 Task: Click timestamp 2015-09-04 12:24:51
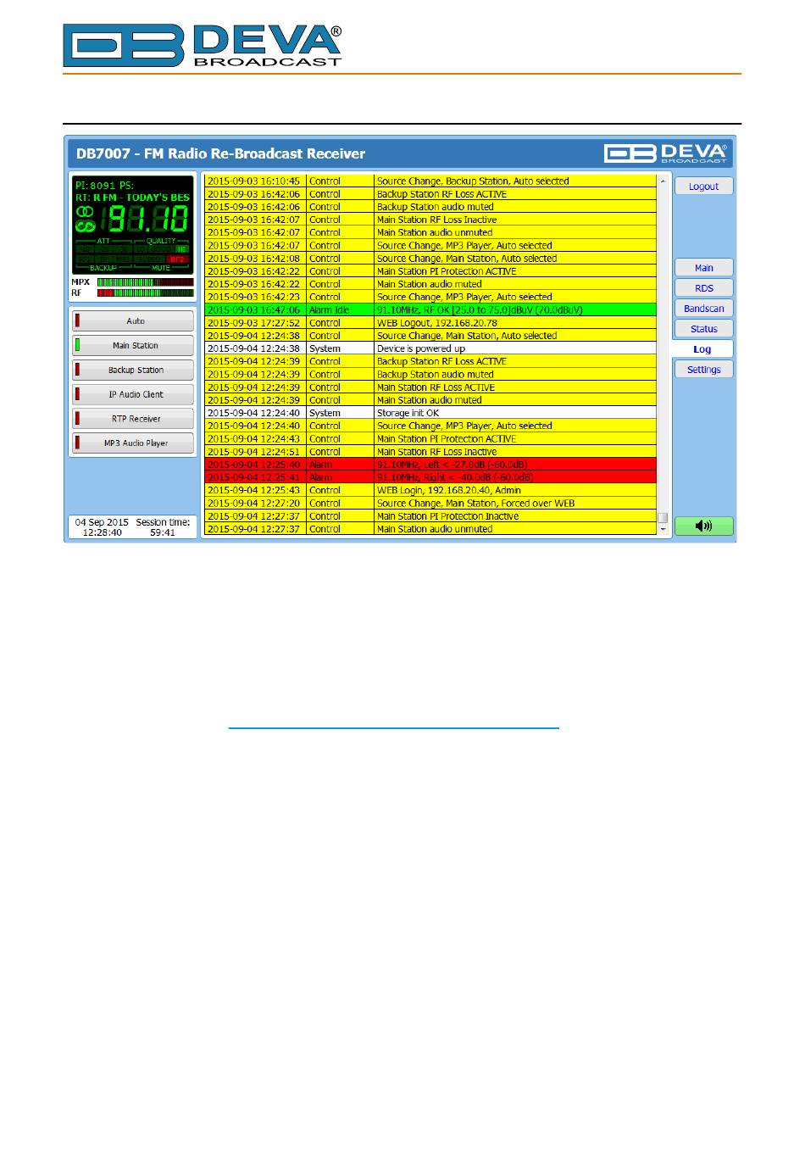(x=254, y=452)
